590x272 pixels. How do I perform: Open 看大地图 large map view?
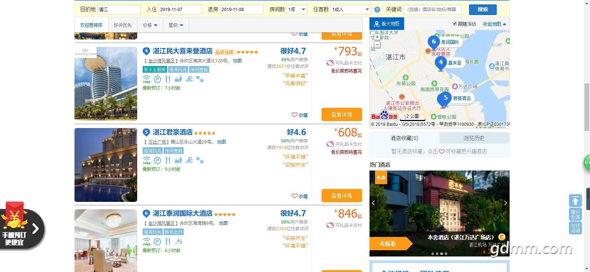pyautogui.click(x=387, y=24)
